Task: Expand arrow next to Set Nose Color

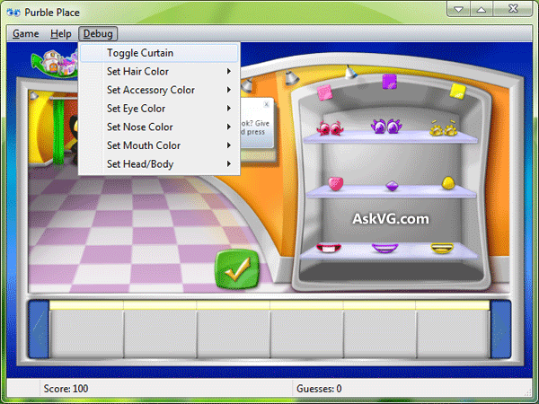Action: click(228, 127)
